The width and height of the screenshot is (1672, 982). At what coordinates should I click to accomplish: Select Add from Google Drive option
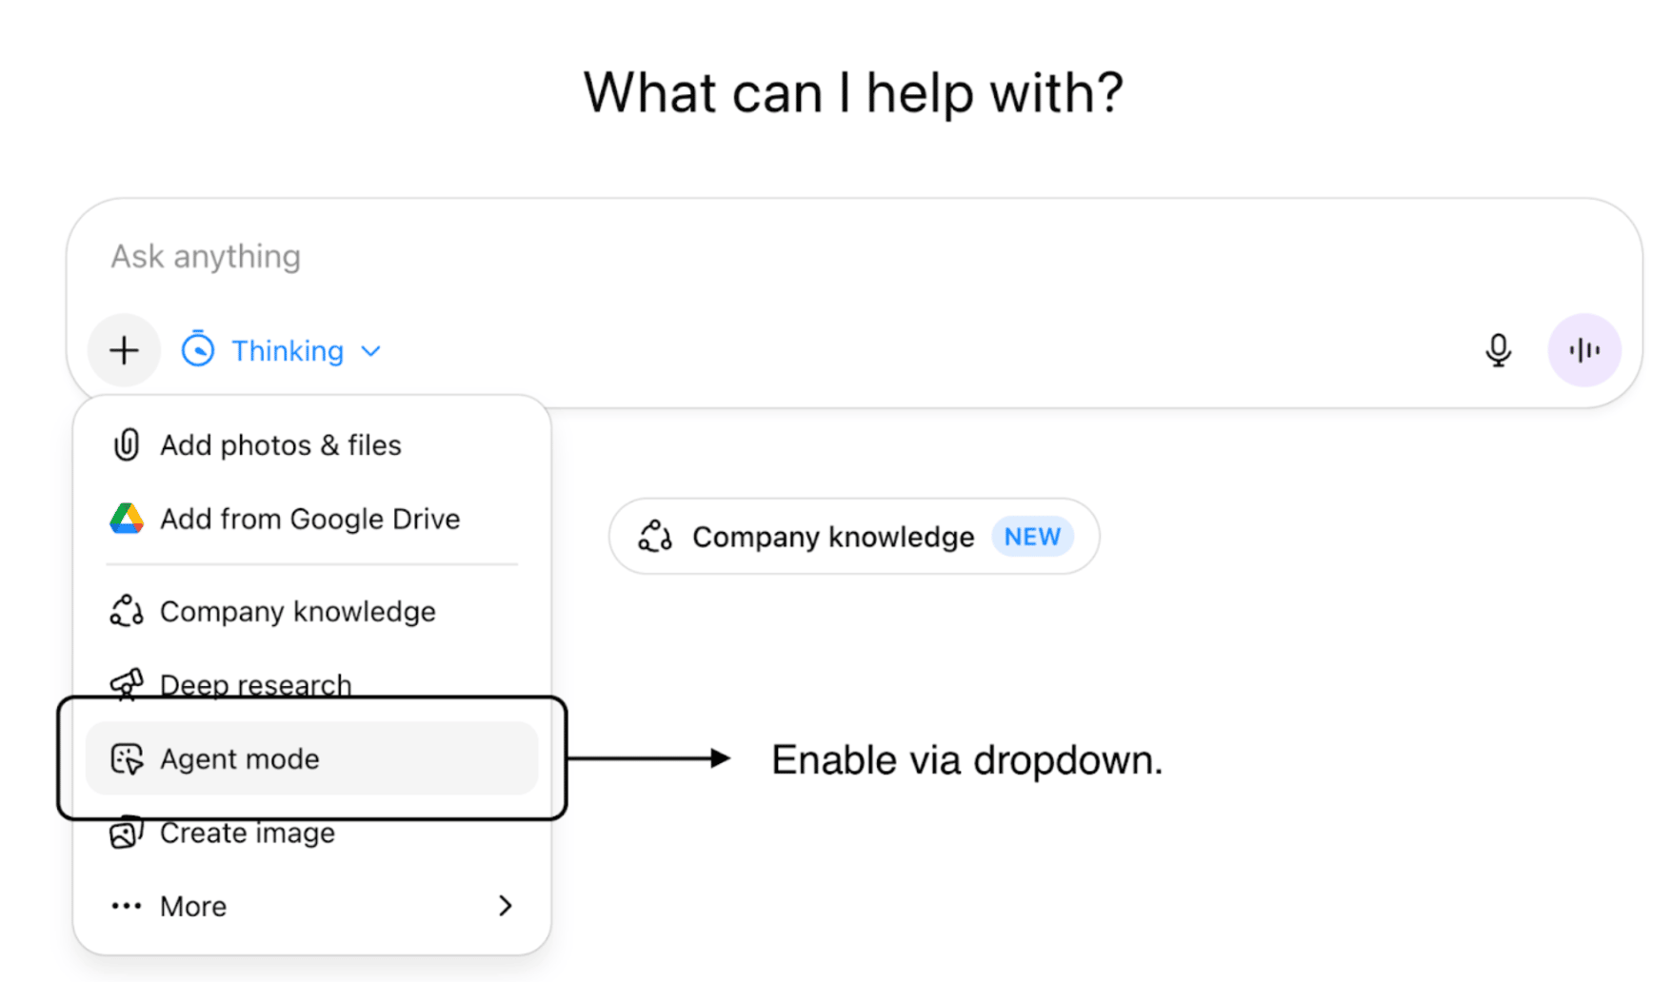[309, 519]
